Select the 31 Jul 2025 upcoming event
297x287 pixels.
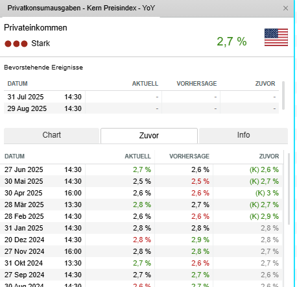[x=141, y=97]
